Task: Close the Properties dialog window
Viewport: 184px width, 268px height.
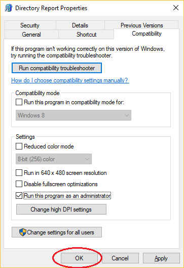Action: (x=176, y=8)
